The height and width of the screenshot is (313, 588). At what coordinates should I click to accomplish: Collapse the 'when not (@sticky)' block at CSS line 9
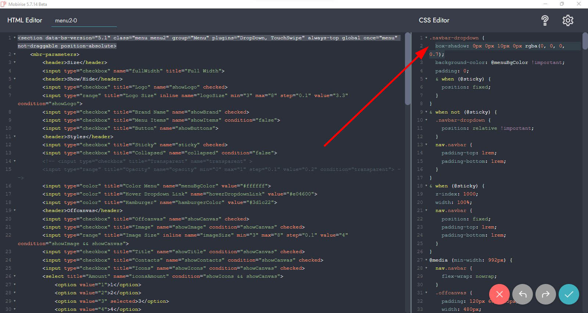pos(426,112)
